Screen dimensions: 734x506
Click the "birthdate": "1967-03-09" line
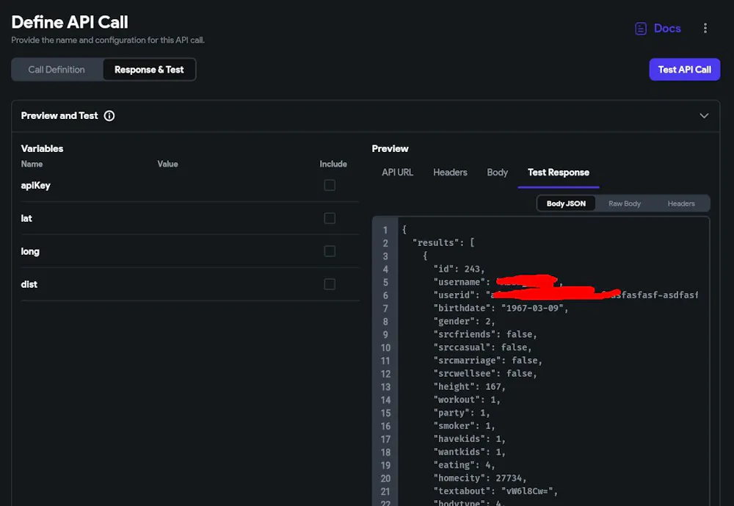click(x=501, y=308)
